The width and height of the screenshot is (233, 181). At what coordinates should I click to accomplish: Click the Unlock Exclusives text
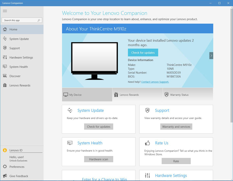[x=18, y=161]
